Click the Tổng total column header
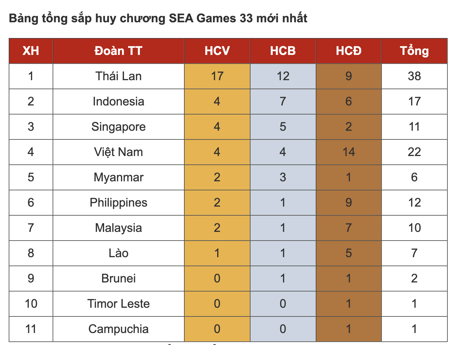Screen dimensions: 456x345 click(414, 51)
